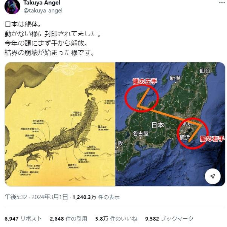Tap the map location arrow button

(213, 176)
